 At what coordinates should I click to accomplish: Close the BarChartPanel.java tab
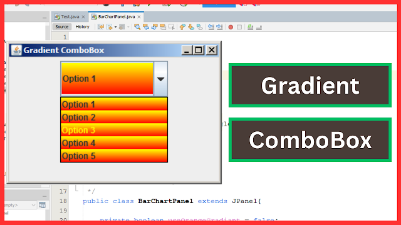click(x=139, y=17)
